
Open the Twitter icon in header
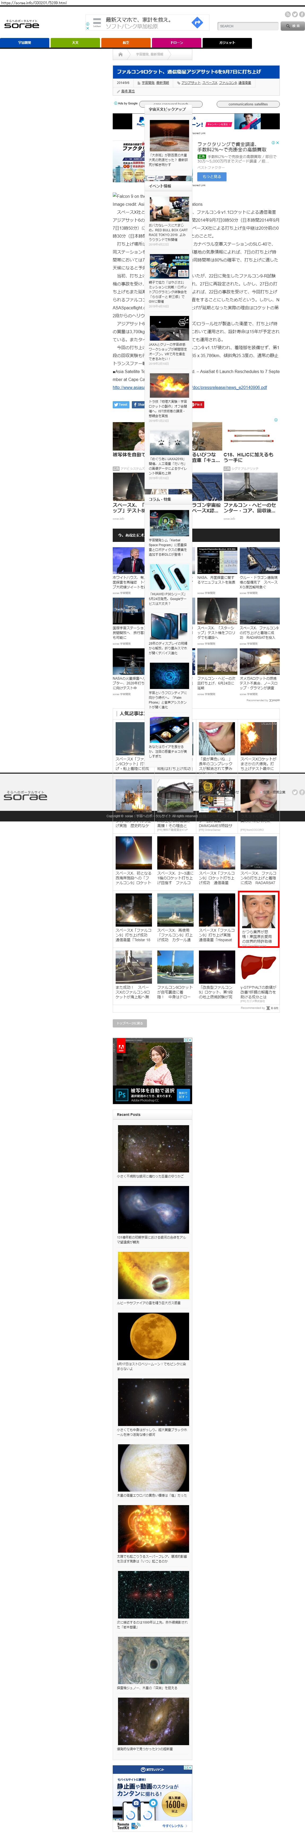coord(294,14)
